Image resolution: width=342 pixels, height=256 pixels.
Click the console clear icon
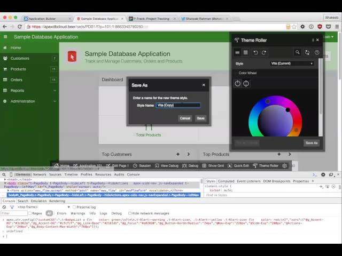click(x=4, y=207)
